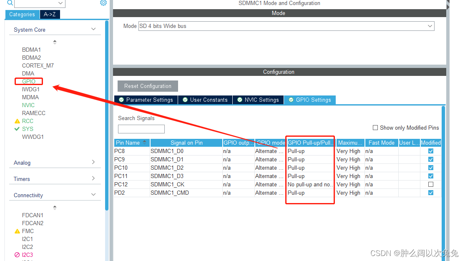Select I2C2 in Connectivity
465x261 pixels.
coord(27,247)
